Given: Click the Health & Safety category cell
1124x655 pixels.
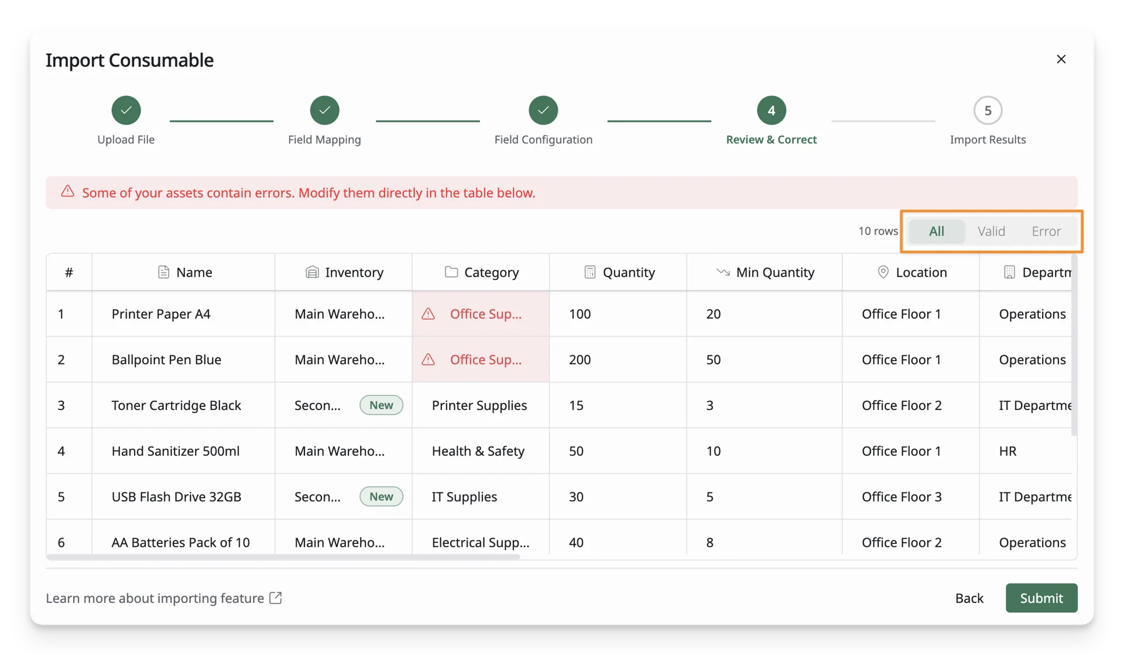Looking at the screenshot, I should click(x=481, y=450).
